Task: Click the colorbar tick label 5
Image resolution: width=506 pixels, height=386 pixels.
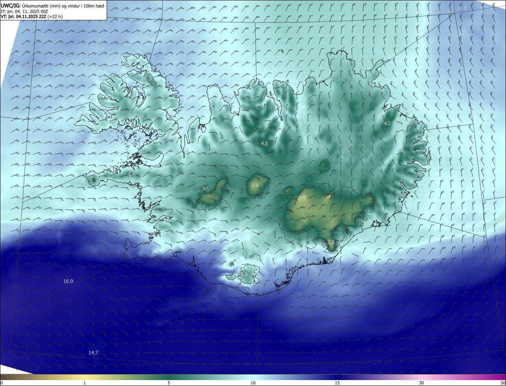Action: [x=169, y=383]
